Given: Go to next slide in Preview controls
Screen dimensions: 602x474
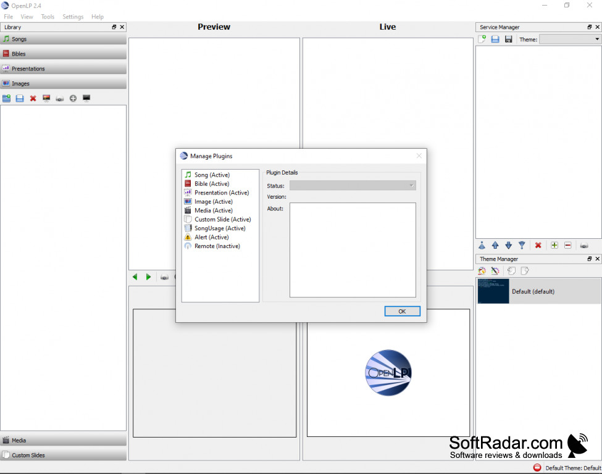Looking at the screenshot, I should point(148,277).
